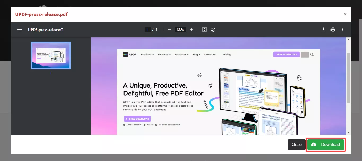Click the 'Free to edit PDF' checkmark

pyautogui.click(x=124, y=125)
